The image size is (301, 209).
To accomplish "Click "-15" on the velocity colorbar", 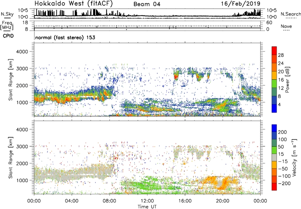I will [x=283, y=161].
